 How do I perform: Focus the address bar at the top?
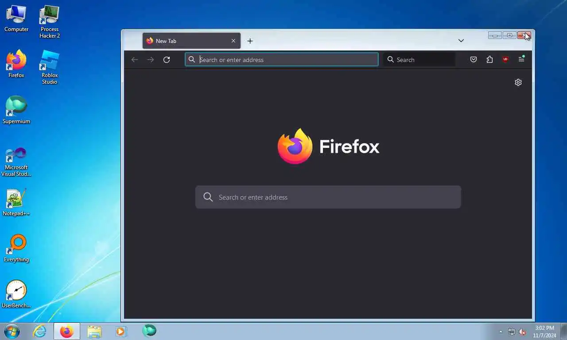(x=282, y=60)
